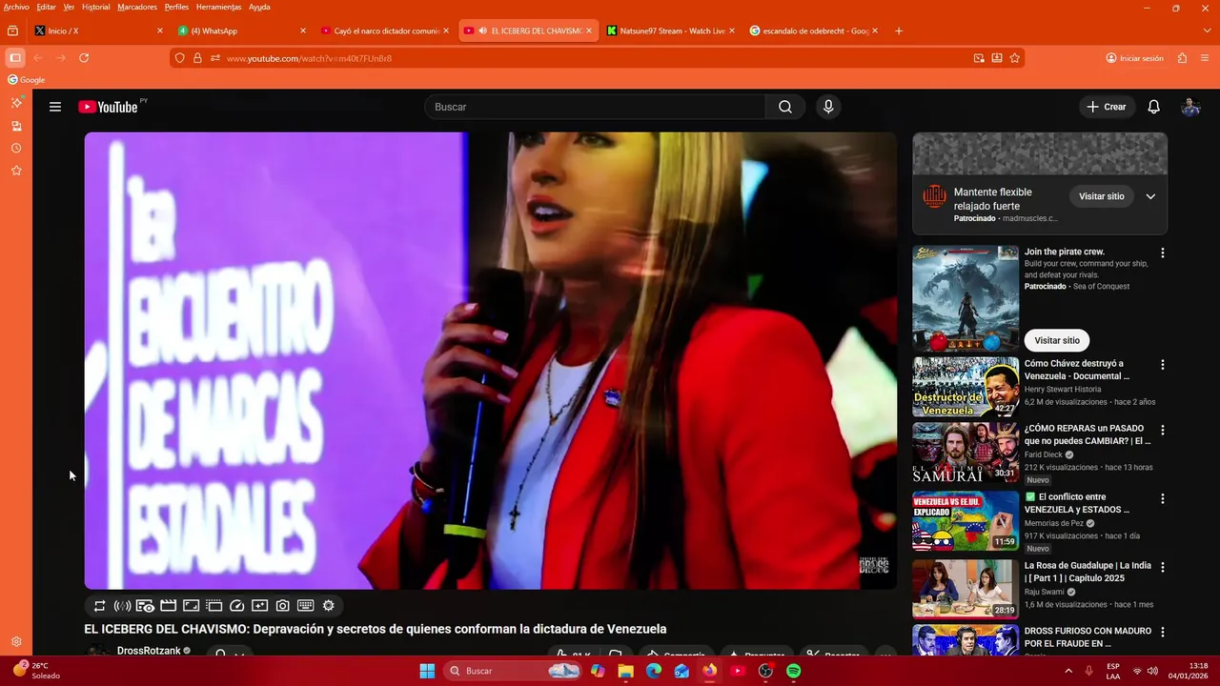The image size is (1220, 686).
Task: Open the Herramientas menu
Action: click(219, 7)
